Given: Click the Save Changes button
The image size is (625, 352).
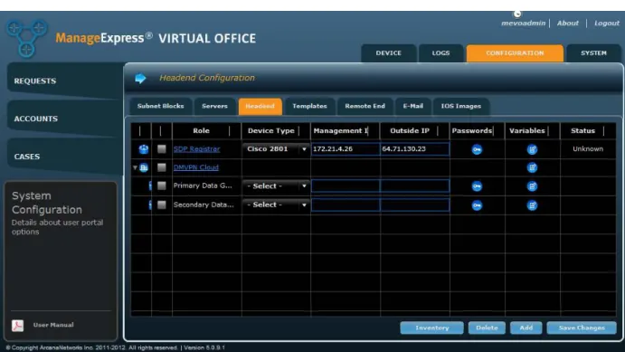Looking at the screenshot, I should coord(582,328).
